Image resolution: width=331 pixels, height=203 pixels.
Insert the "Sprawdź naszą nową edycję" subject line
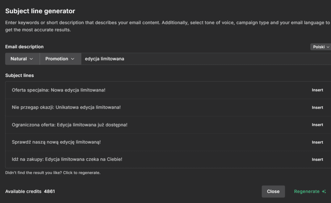coord(317,142)
